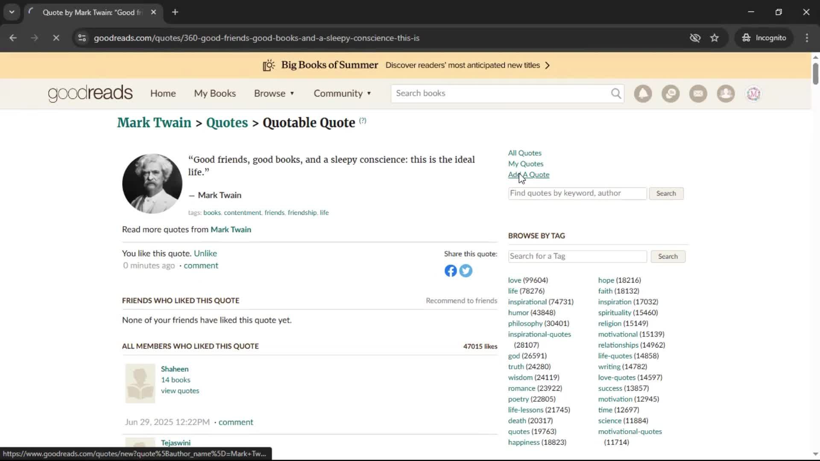Open the Home menu item
The image size is (820, 461).
coord(163,93)
